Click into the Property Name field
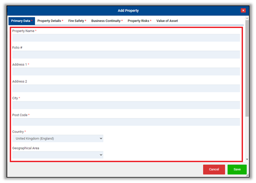The width and height of the screenshot is (256, 183). pos(126,38)
